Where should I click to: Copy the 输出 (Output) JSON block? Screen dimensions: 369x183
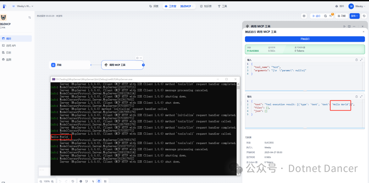(x=356, y=96)
